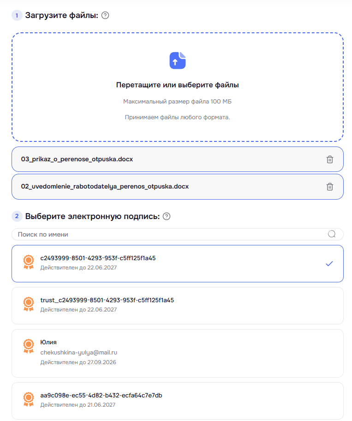Screen dimensions: 352x421
Task: Click the 03_prikaz_o_perenose_otpuska.docx file row
Action: click(x=178, y=159)
